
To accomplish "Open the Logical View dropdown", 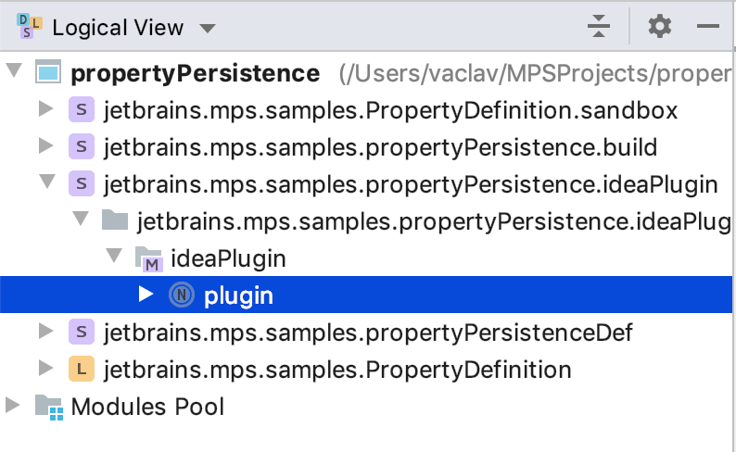I will (x=208, y=28).
